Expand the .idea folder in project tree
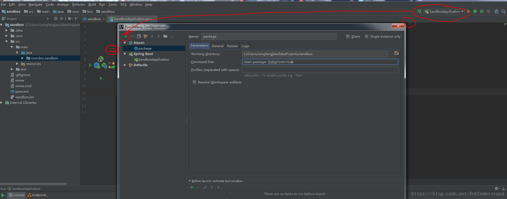Viewport: 507px width, 199px height. tap(7, 30)
